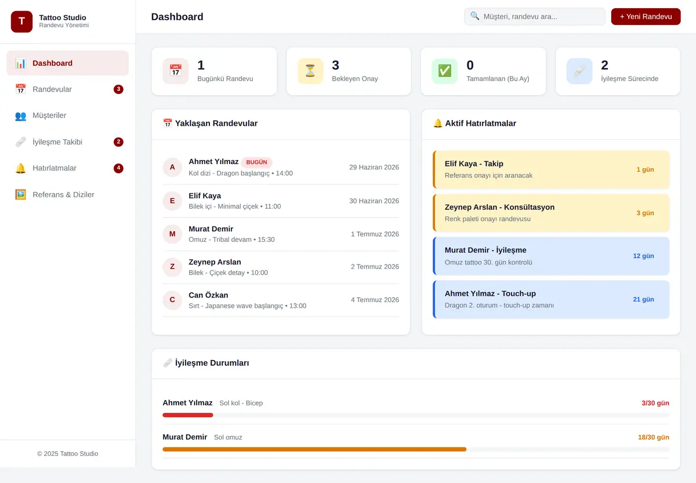Click the Bugünkü Randevu calendar icon
The image size is (696, 483).
(x=176, y=71)
